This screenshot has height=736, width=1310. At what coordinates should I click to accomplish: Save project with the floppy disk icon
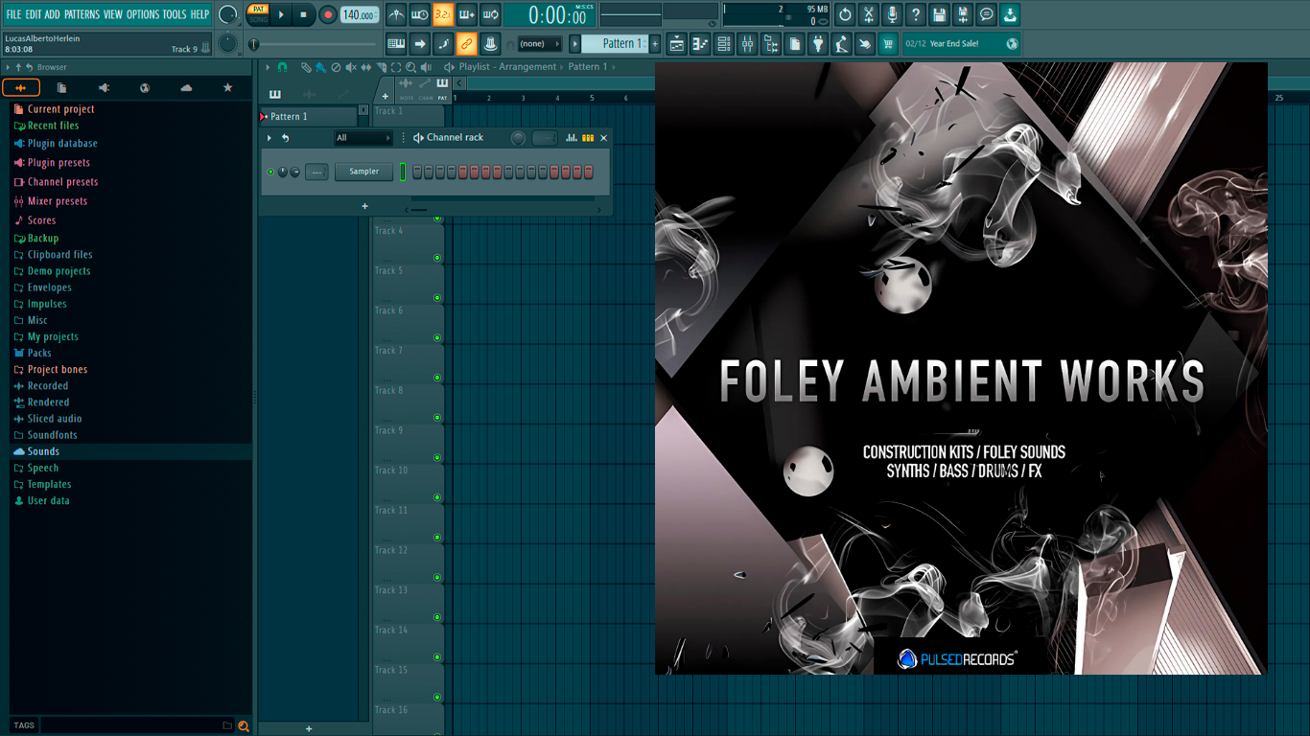(x=939, y=14)
